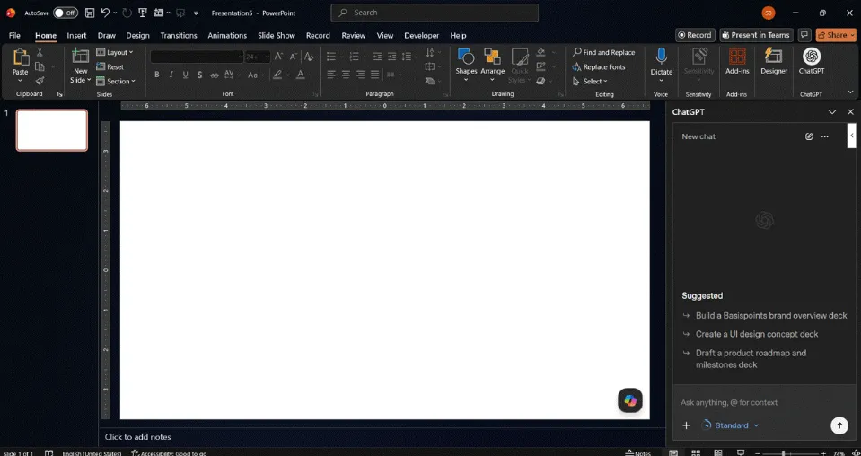
Task: Clear all text formatting
Action: pyautogui.click(x=309, y=57)
